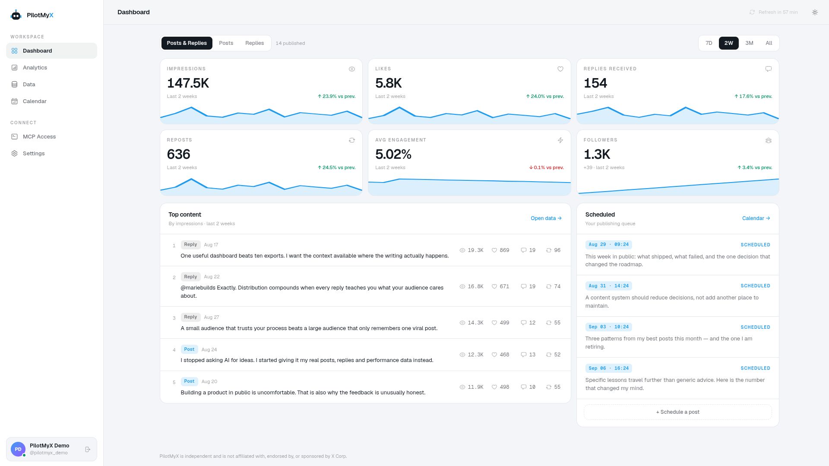Click the heart icon on Likes card
This screenshot has height=466, width=829.
[560, 69]
